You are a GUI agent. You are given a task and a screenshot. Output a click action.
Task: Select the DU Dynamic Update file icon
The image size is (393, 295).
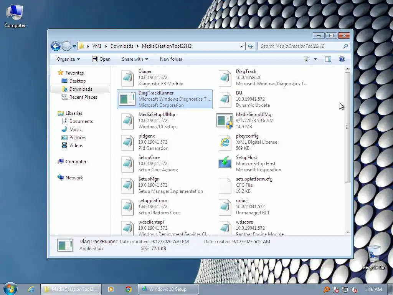[225, 99]
